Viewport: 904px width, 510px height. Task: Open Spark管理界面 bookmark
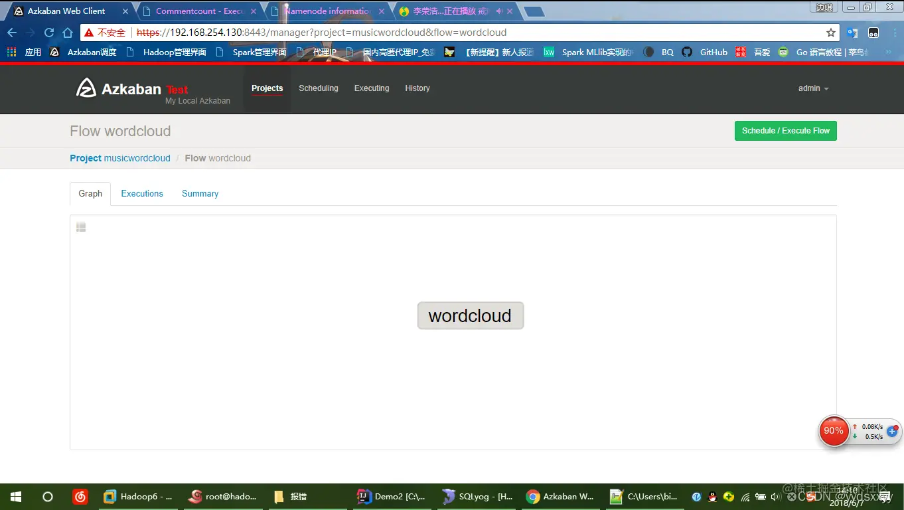pyautogui.click(x=251, y=52)
